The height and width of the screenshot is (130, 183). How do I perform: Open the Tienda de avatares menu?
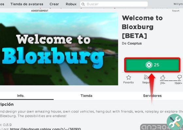[27, 4]
